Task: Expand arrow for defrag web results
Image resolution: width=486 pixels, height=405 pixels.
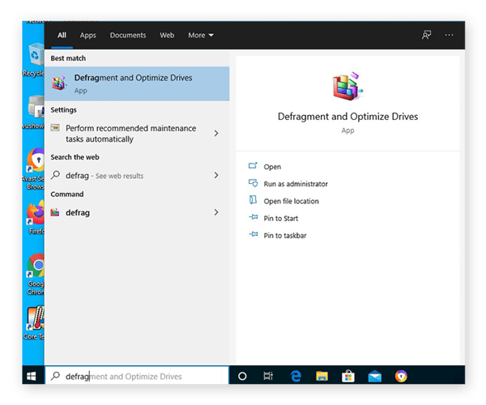Action: (x=216, y=176)
